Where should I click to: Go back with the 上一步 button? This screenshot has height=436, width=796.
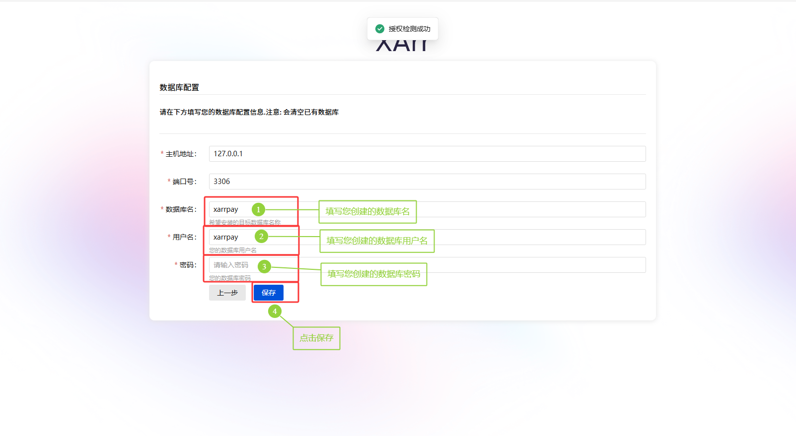point(227,293)
